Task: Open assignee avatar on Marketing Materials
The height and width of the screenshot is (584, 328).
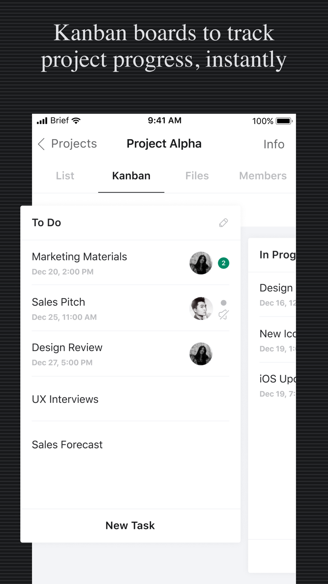Action: [x=201, y=263]
